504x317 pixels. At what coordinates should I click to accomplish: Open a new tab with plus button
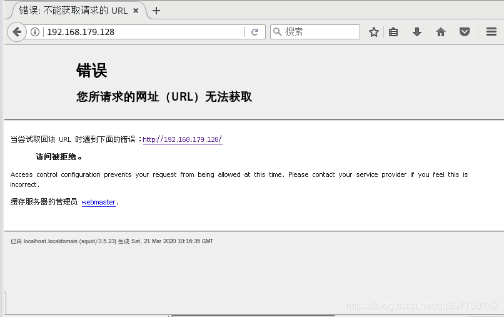coord(156,11)
